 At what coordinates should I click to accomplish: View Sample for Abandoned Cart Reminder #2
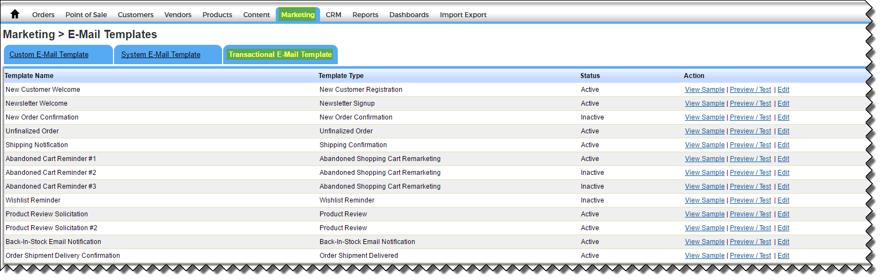coord(704,173)
